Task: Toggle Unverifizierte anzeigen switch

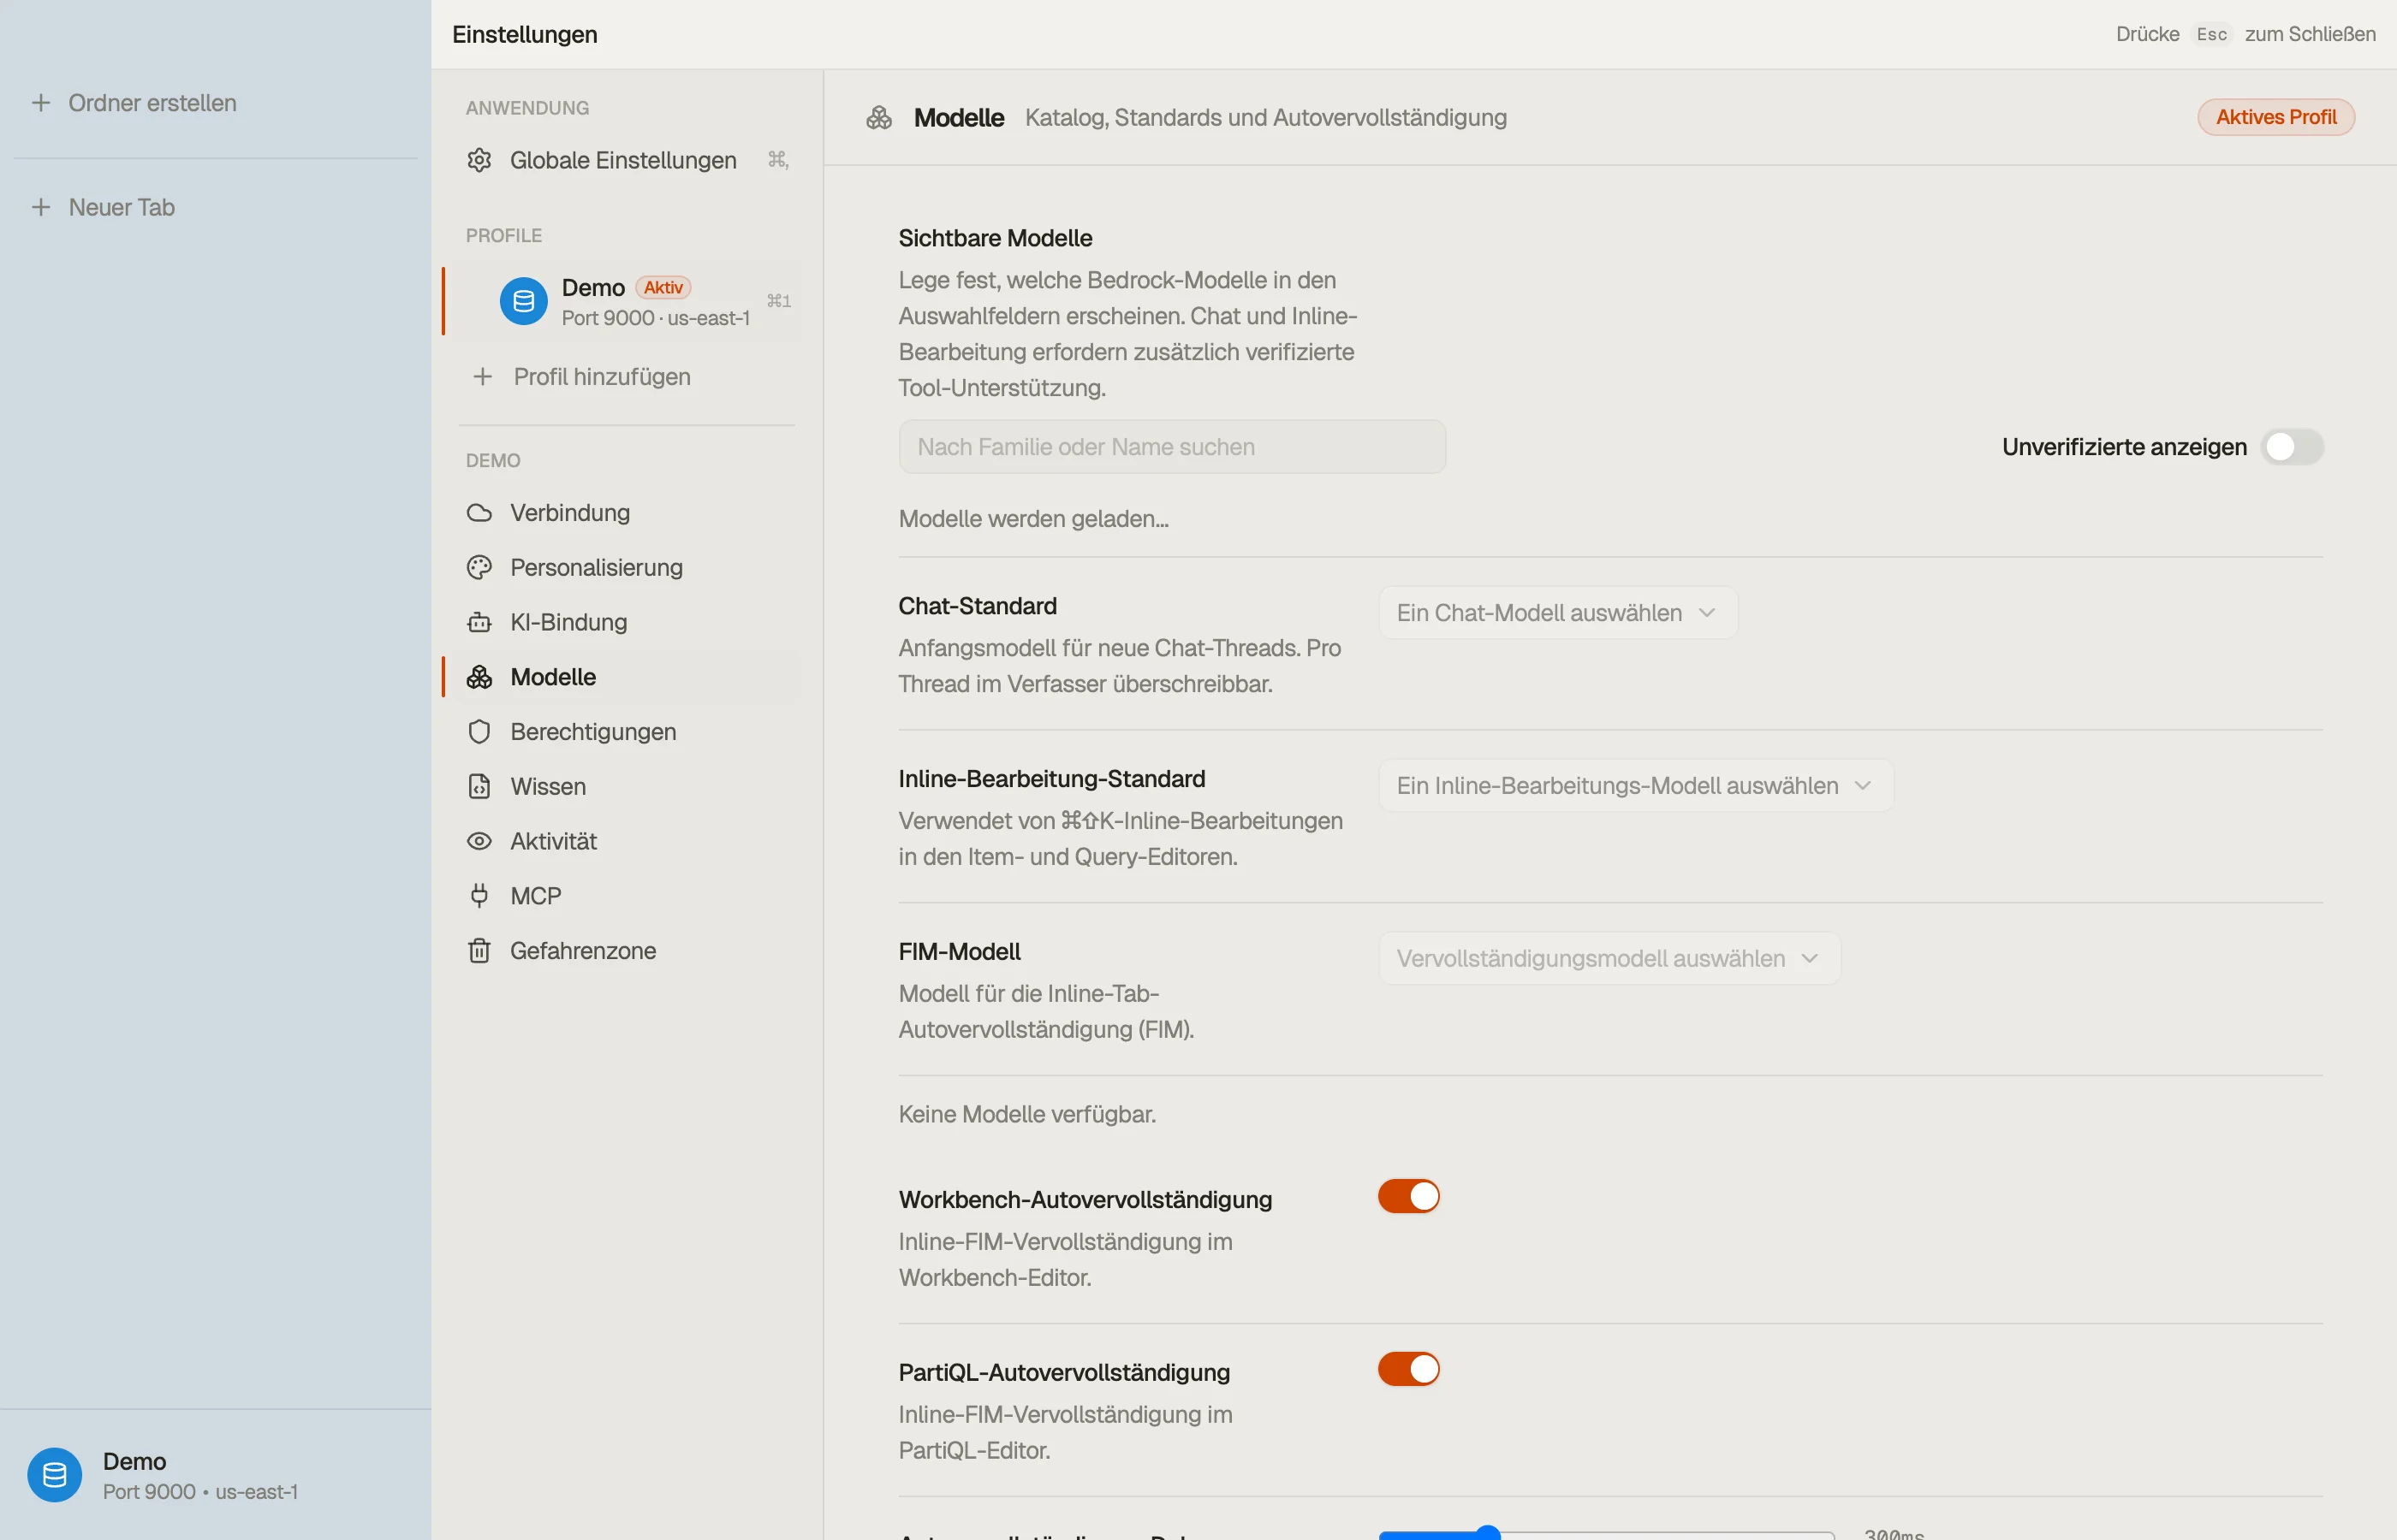Action: pyautogui.click(x=2292, y=447)
